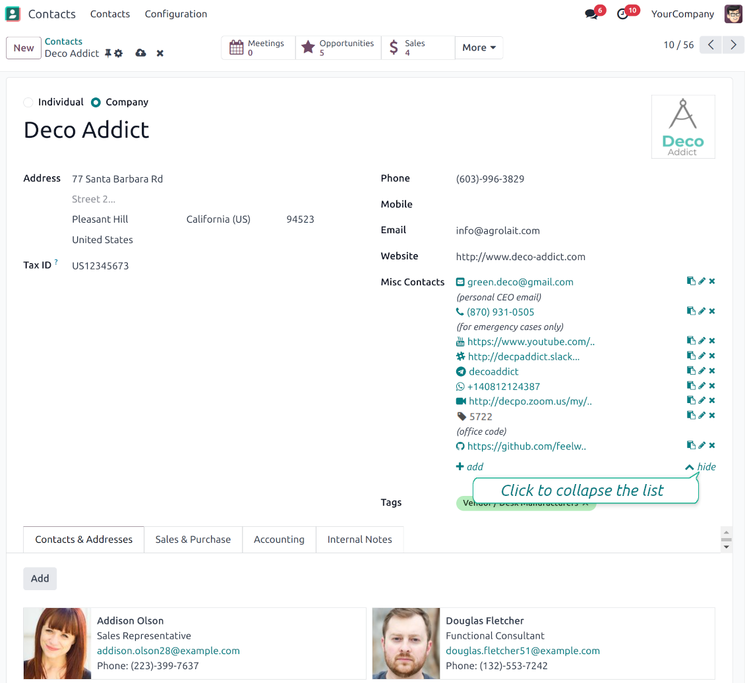This screenshot has height=683, width=745.
Task: Open the activities clock icon
Action: (622, 14)
